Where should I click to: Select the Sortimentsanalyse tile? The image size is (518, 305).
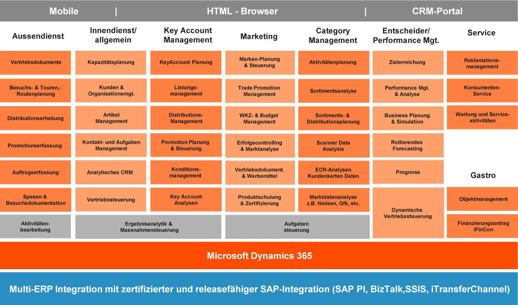pos(334,91)
